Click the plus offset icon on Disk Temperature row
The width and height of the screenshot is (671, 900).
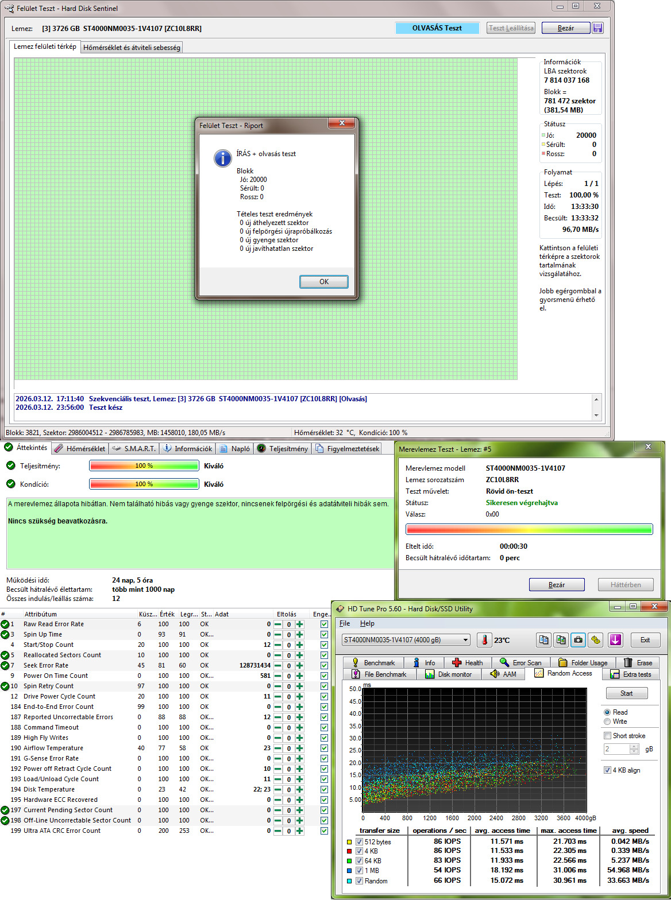[x=300, y=790]
